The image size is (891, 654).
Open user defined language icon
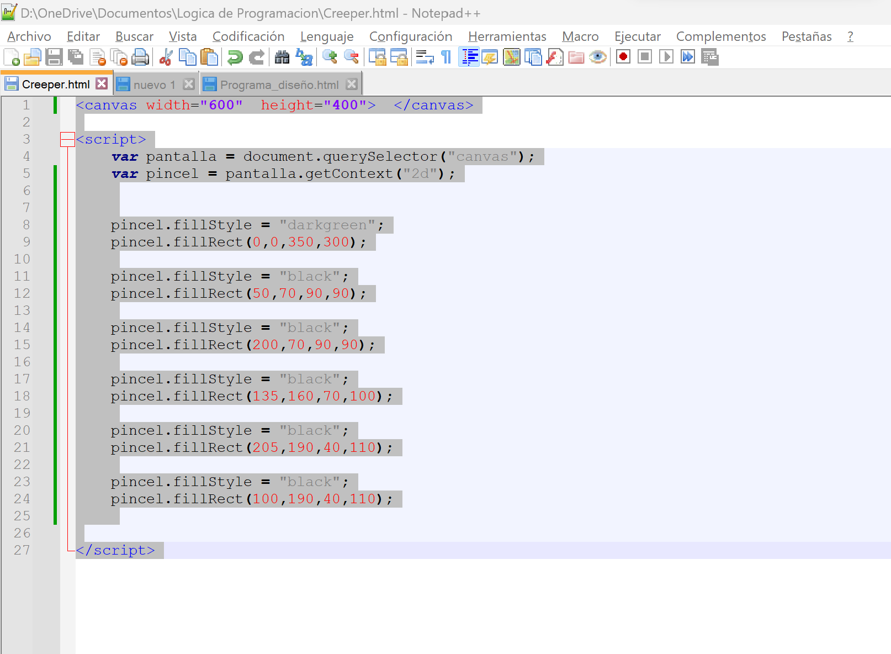[490, 57]
